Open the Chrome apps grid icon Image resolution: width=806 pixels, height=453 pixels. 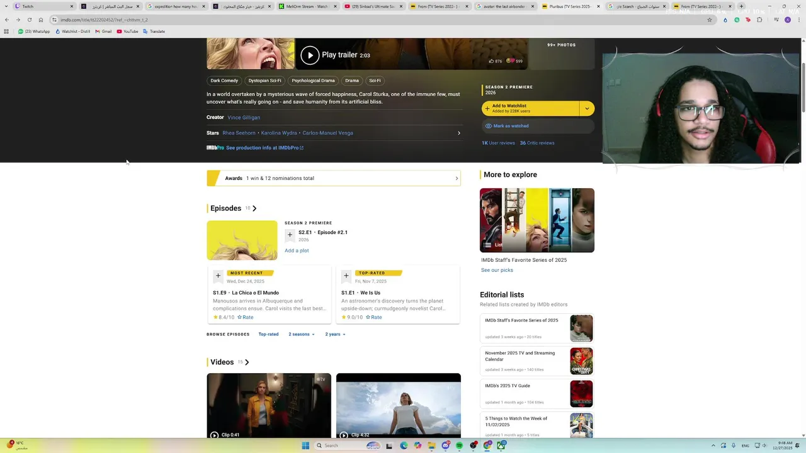(x=6, y=31)
